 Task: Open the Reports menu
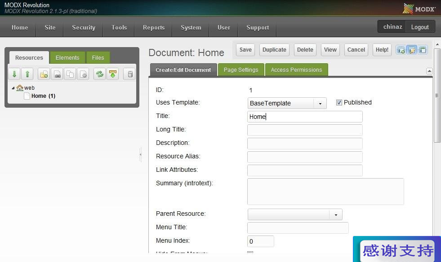[154, 27]
